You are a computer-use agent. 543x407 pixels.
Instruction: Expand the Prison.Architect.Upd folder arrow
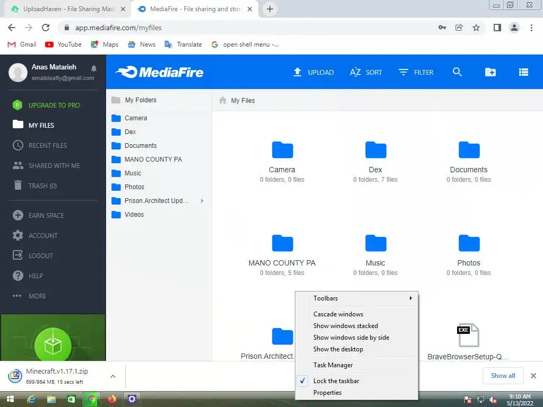[202, 201]
